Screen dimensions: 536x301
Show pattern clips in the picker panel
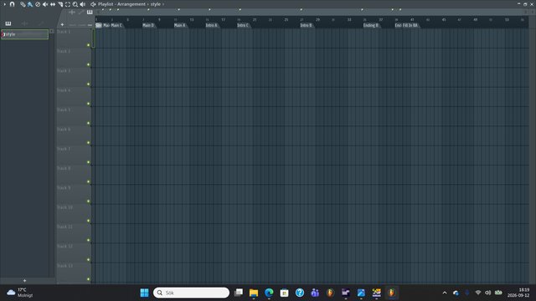click(8, 23)
